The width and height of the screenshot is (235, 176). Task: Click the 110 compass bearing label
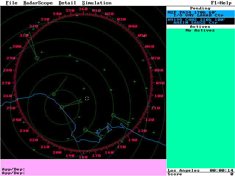pos(155,108)
